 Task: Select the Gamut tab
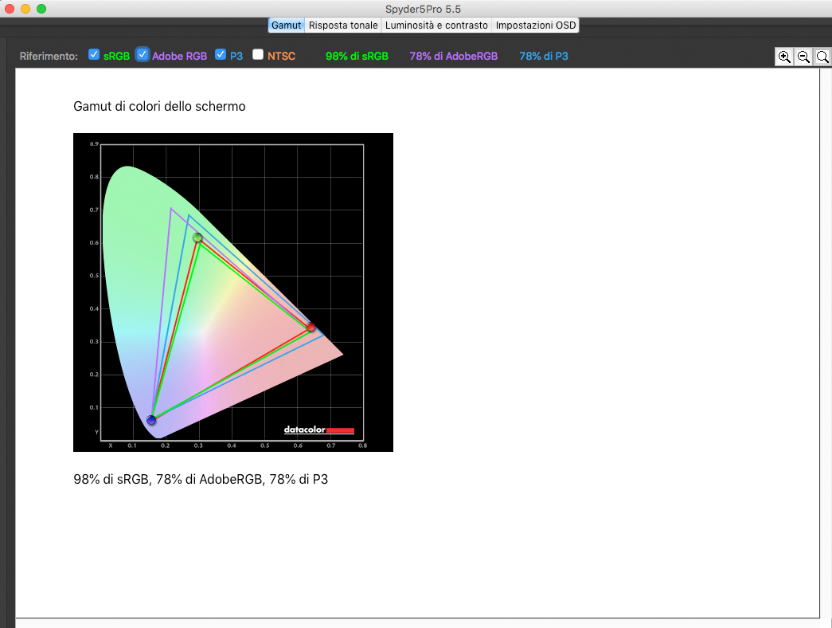287,25
